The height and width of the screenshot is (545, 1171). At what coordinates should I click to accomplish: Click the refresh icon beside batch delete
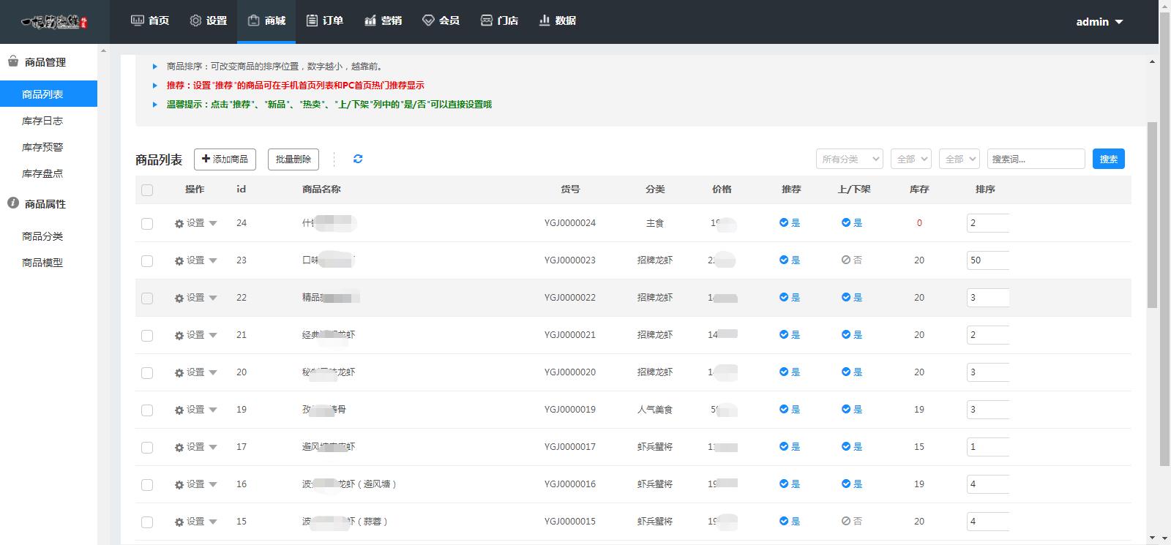[358, 159]
